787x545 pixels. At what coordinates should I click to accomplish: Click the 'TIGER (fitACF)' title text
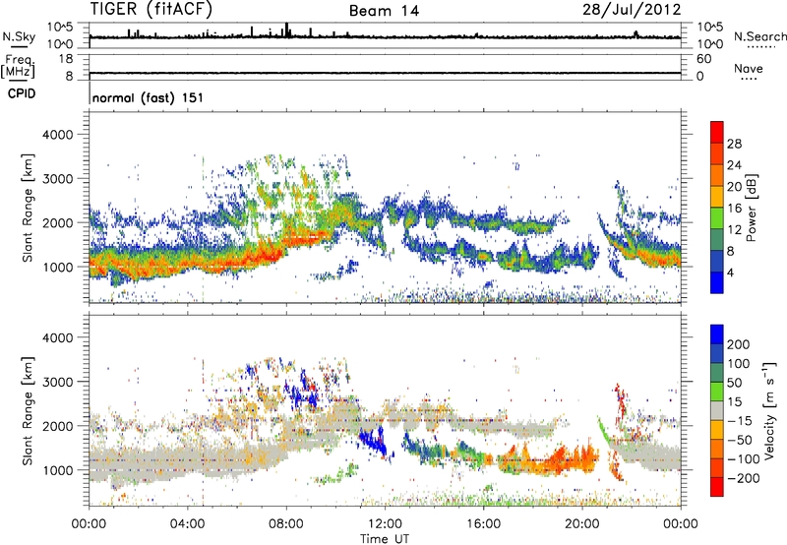click(151, 10)
